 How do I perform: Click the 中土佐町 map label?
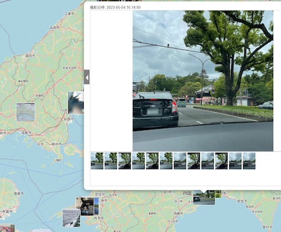[x=173, y=221]
